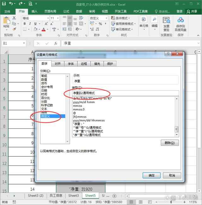Image resolution: width=202 pixels, height=205 pixels.
Task: Select 数值 in the category list
Action: tap(44, 80)
